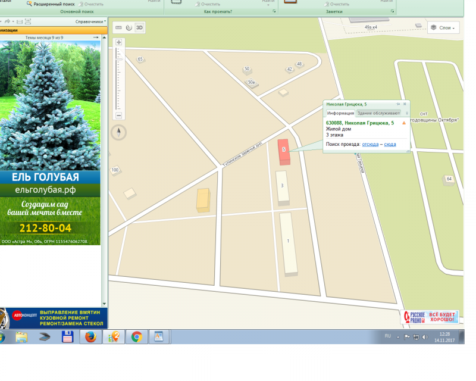Select building number 1 on the map
The height and width of the screenshot is (381, 476).
pyautogui.click(x=288, y=244)
